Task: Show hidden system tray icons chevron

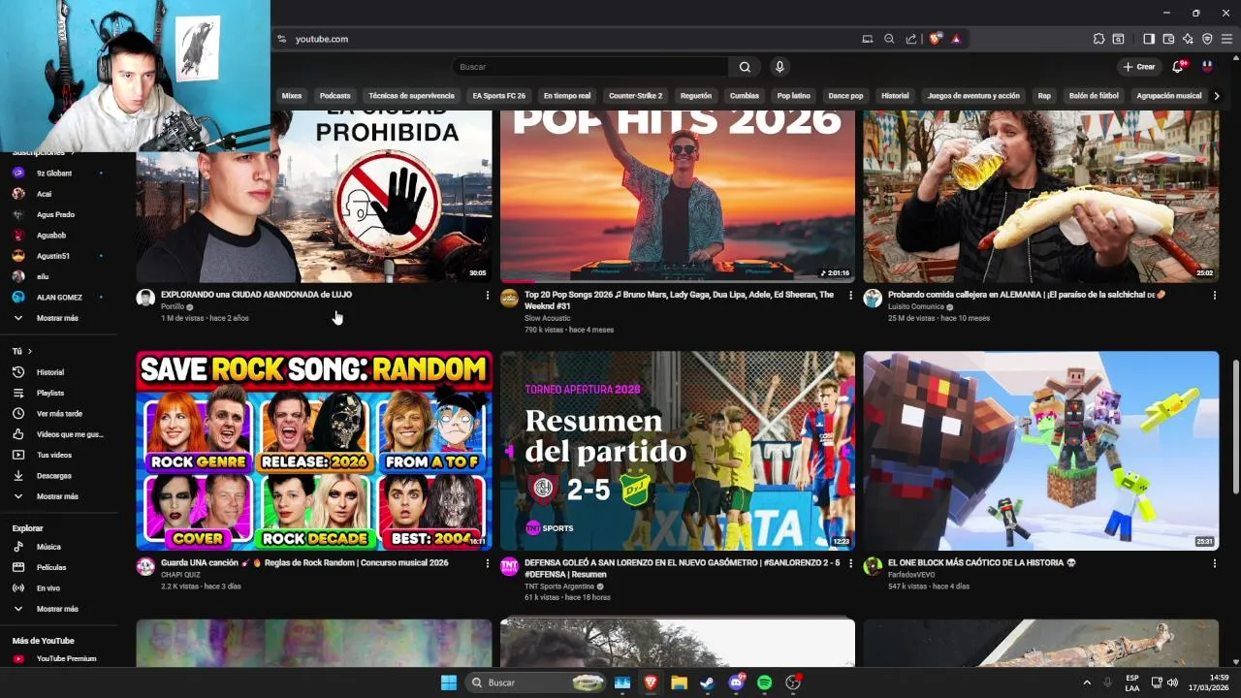Action: tap(1087, 682)
